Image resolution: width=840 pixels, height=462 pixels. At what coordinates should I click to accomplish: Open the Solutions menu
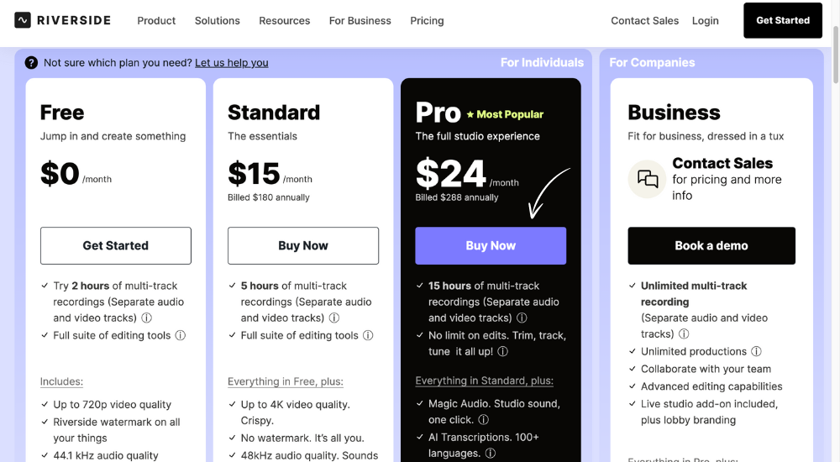point(217,20)
